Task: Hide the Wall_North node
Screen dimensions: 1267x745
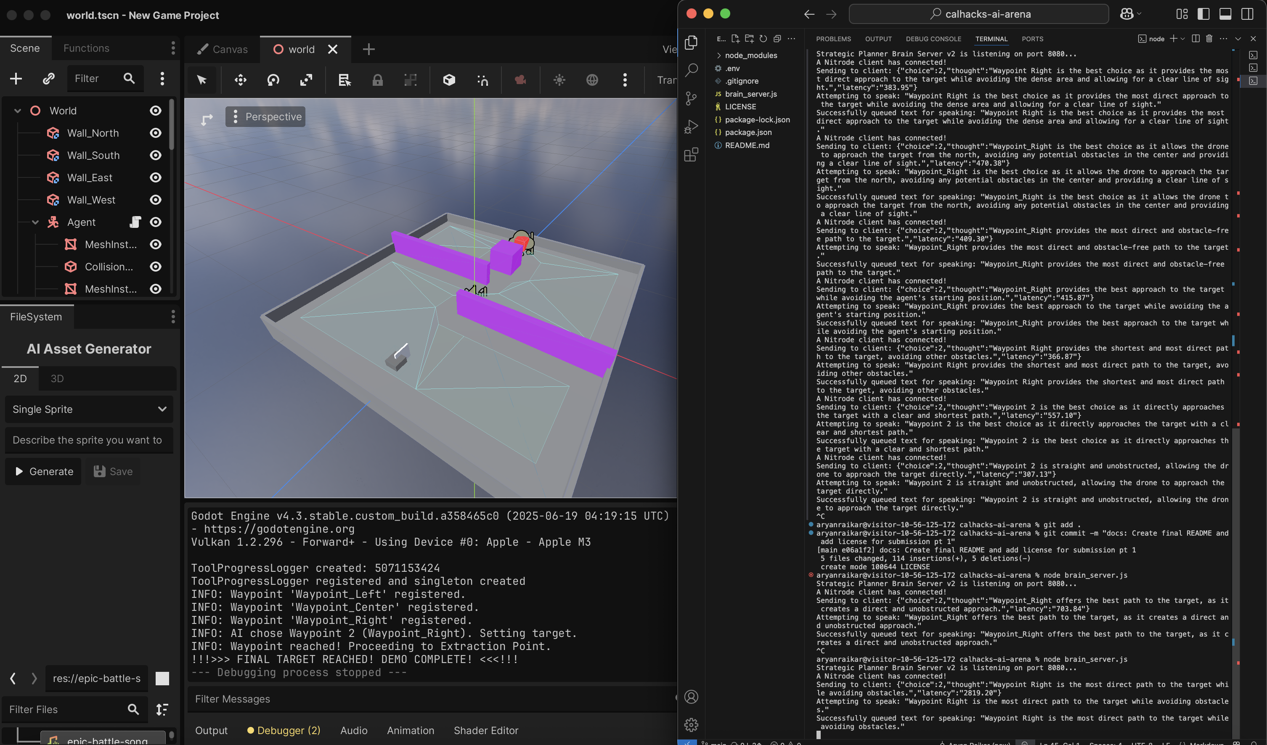Action: pyautogui.click(x=156, y=133)
